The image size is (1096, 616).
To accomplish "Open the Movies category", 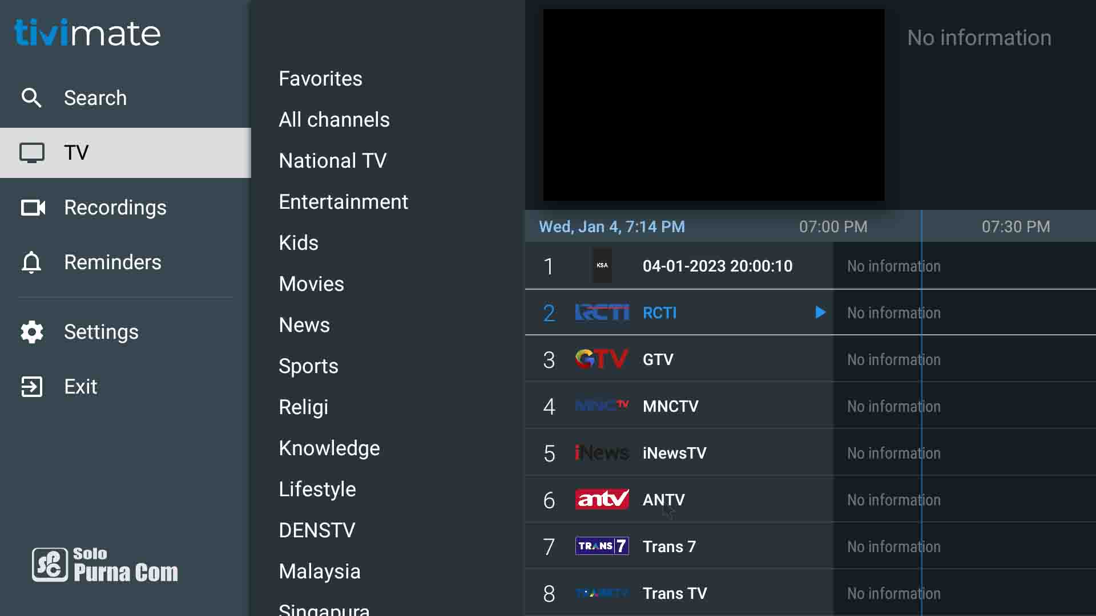I will [311, 284].
